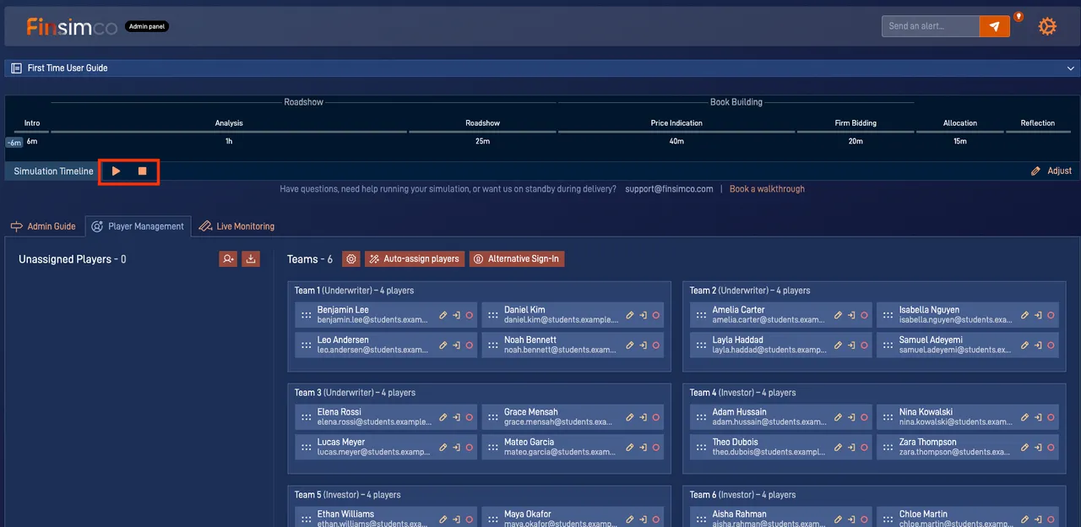The image size is (1081, 527).
Task: Grab the drag handle for Amelia Carter
Action: pos(701,315)
